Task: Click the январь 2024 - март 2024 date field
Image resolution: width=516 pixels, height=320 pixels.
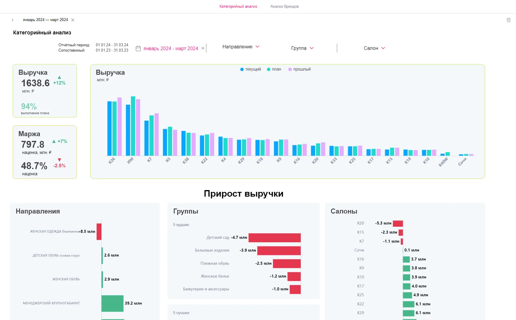Action: coord(171,49)
